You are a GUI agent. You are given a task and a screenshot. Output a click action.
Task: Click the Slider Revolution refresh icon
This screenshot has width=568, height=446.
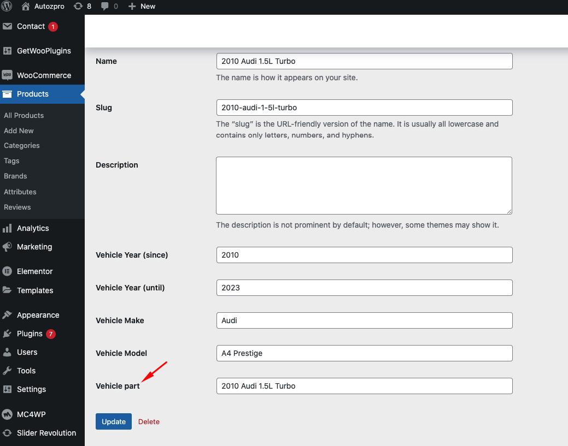[x=7, y=433]
